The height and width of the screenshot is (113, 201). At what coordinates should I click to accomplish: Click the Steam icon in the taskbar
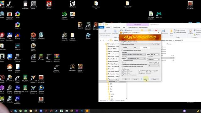tap(56, 111)
